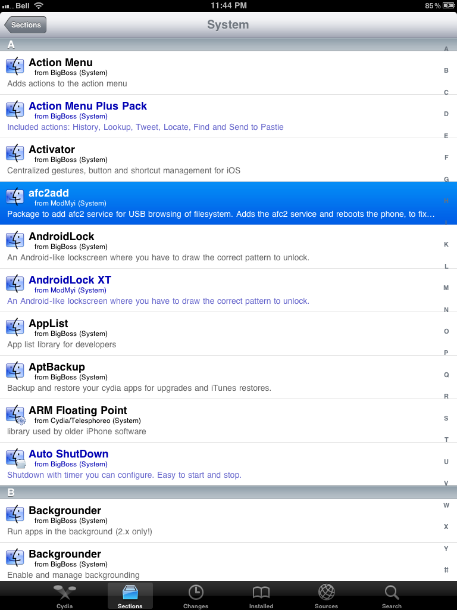The height and width of the screenshot is (610, 457).
Task: Go back using the Sections button
Action: [25, 24]
